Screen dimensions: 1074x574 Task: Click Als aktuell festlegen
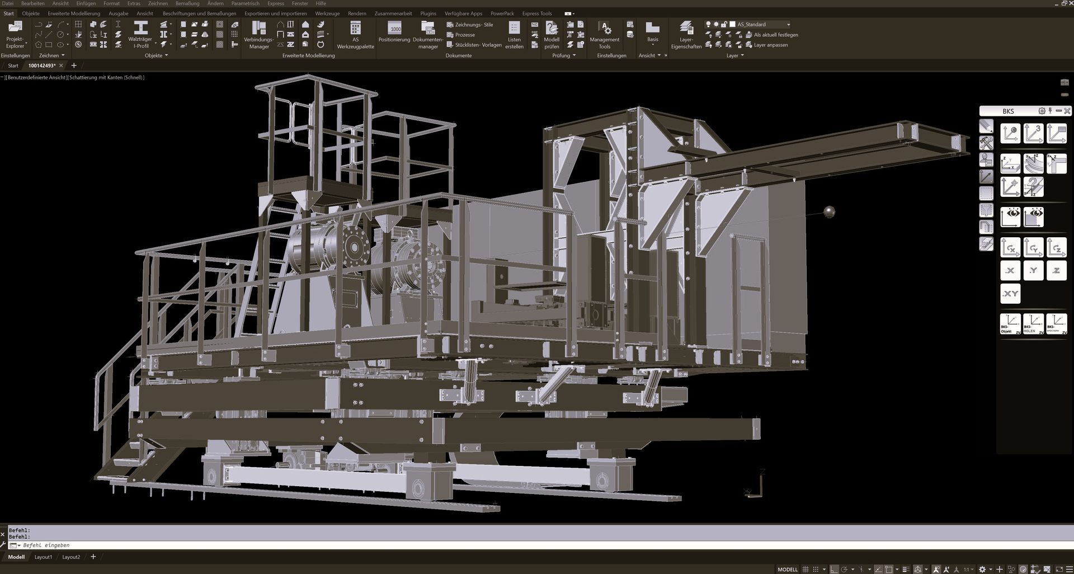click(775, 35)
